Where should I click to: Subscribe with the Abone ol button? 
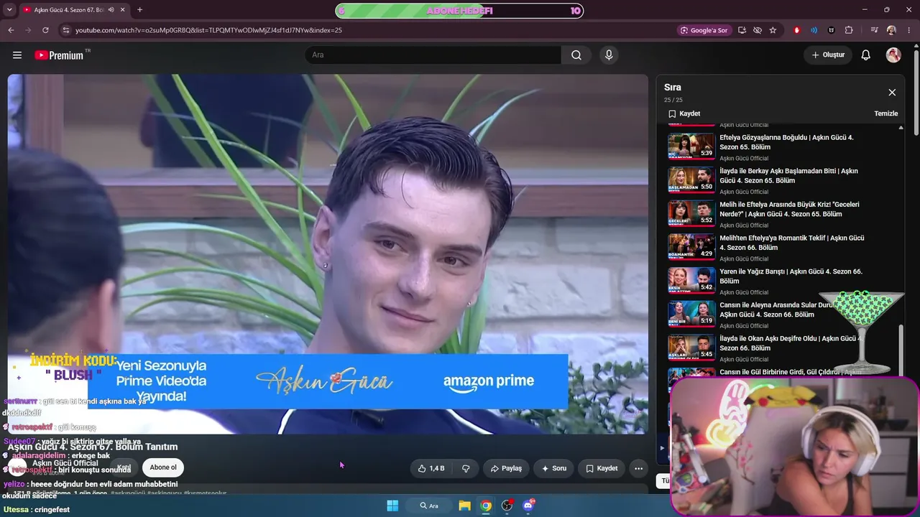[163, 467]
